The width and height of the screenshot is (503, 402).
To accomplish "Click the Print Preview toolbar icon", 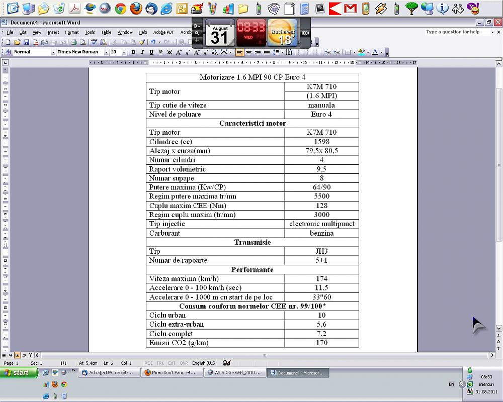I will (82, 42).
